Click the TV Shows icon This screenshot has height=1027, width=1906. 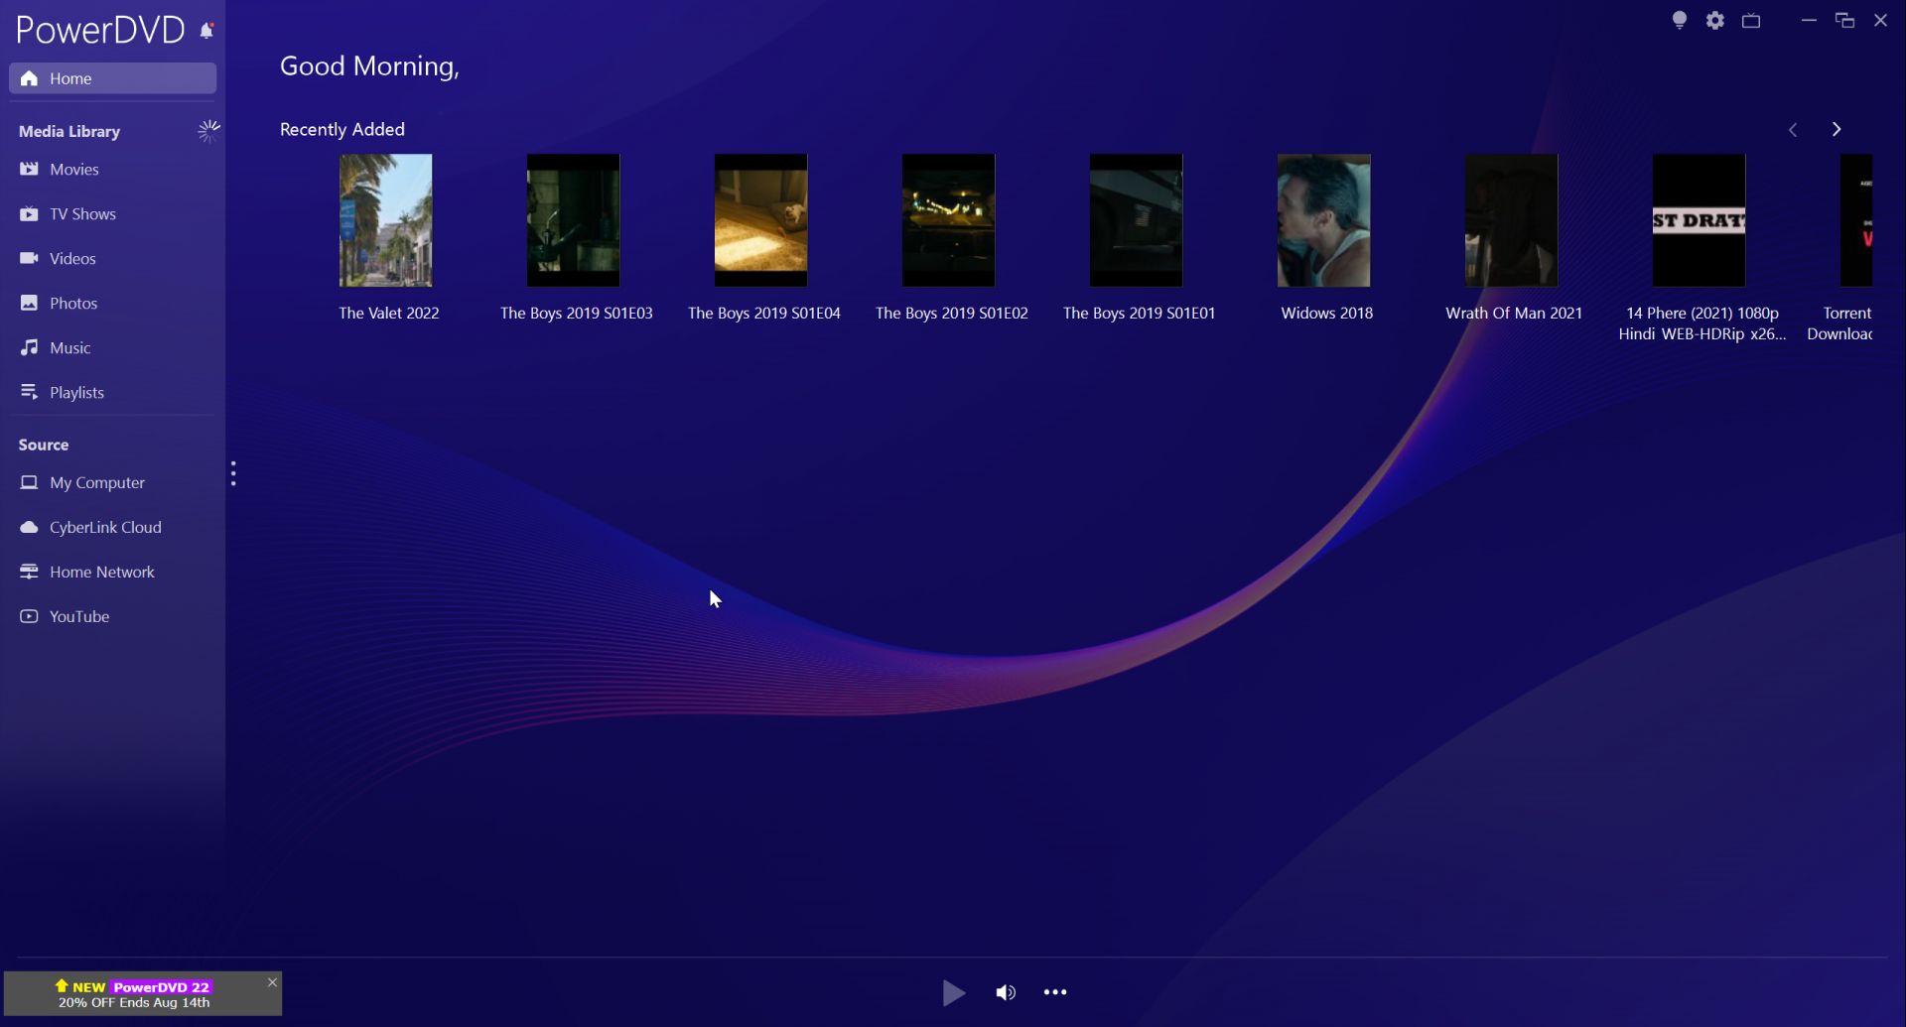(x=29, y=214)
